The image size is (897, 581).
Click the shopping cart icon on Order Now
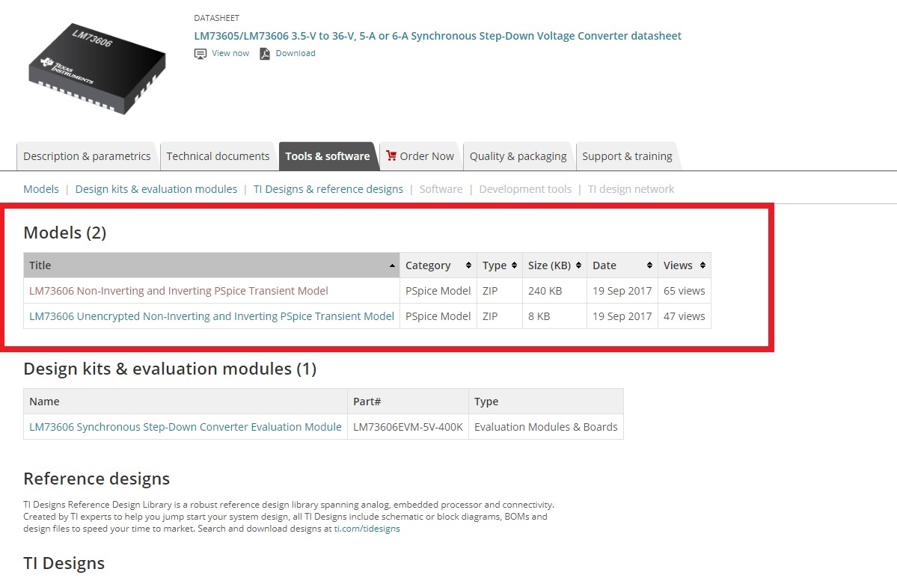391,156
